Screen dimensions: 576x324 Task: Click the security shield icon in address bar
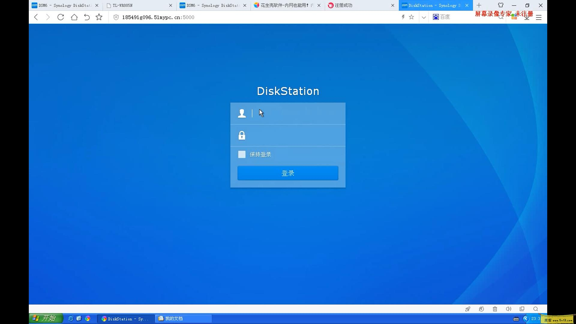116,17
